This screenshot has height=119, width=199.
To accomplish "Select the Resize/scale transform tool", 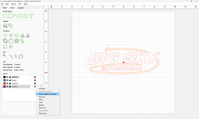I will click(x=11, y=36).
